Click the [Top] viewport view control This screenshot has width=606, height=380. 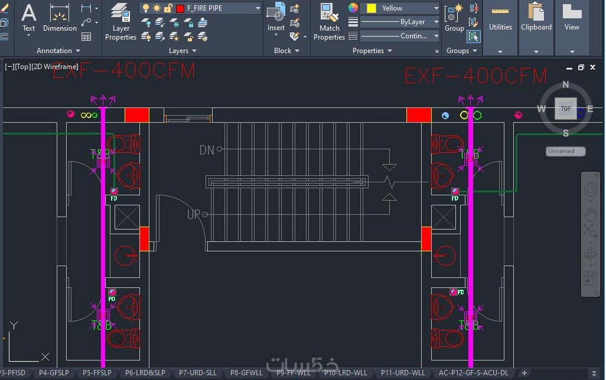tap(22, 67)
